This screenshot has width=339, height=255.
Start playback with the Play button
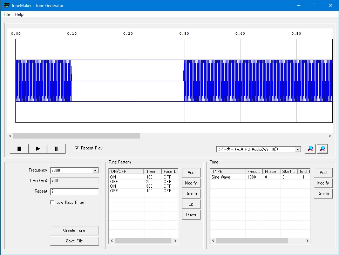pyautogui.click(x=38, y=149)
